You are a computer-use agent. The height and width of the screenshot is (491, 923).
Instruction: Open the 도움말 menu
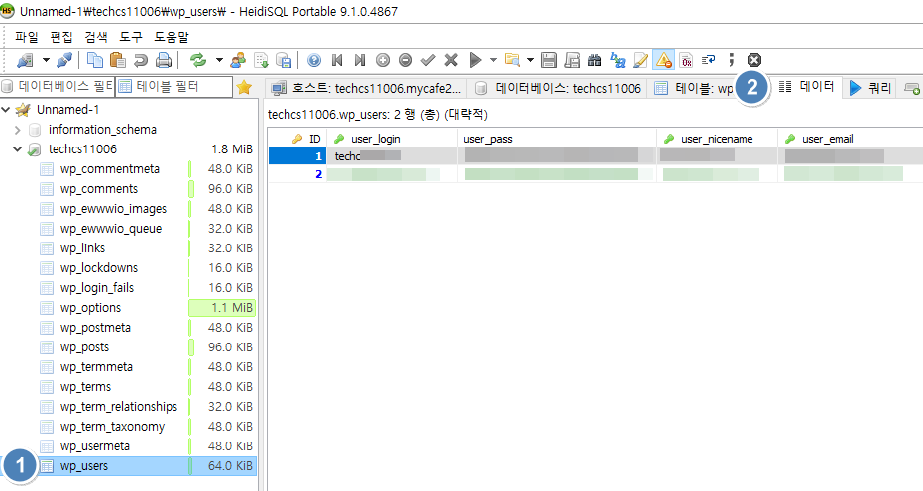[x=172, y=37]
